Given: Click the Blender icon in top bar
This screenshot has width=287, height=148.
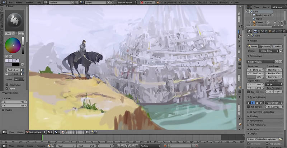Looking at the screenshot, I should 3,2.
